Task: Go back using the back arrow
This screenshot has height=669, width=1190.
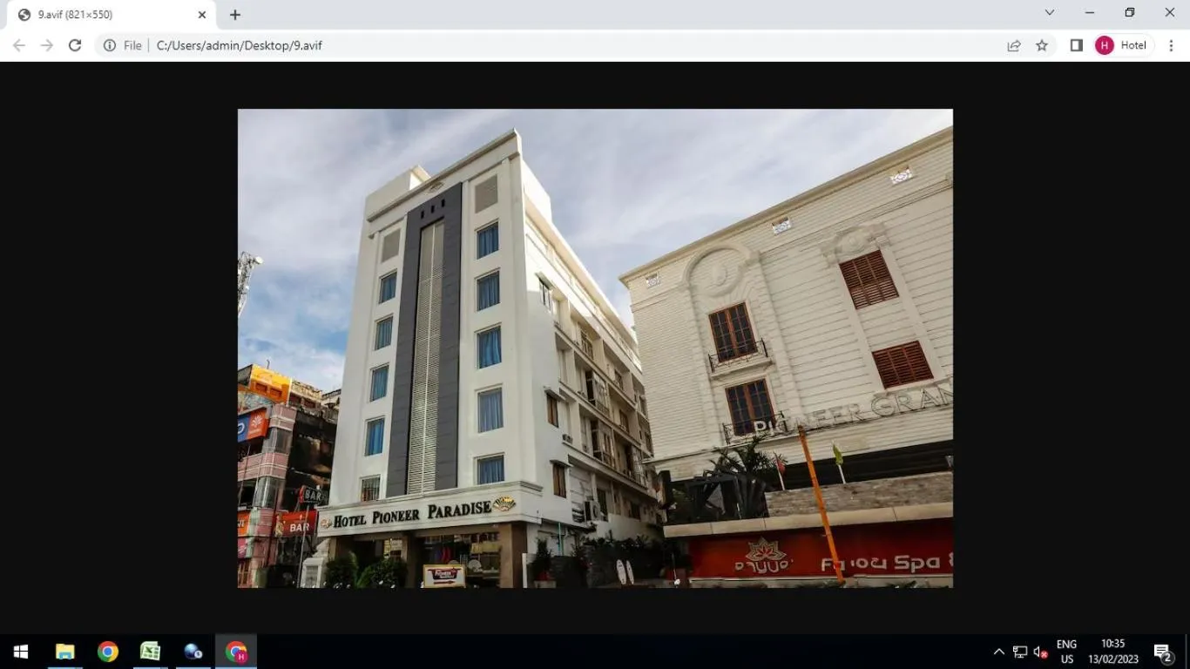Action: [x=18, y=45]
